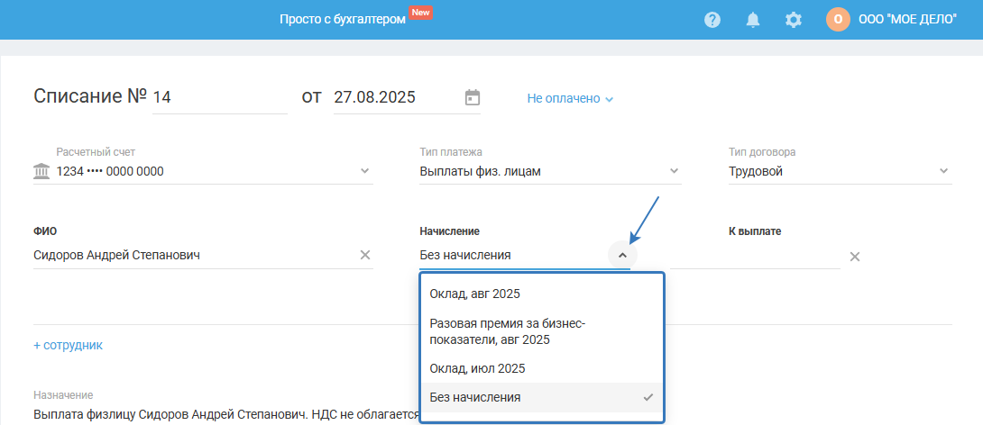
Task: Open the Тип договора dropdown
Action: [943, 171]
